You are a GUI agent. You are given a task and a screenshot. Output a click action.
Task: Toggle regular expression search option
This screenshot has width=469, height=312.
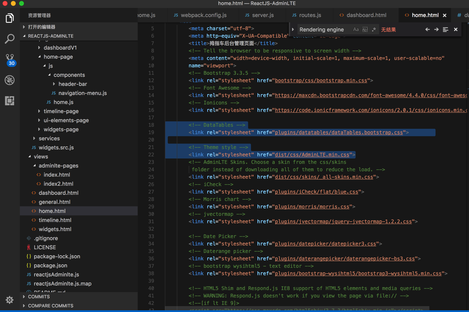click(374, 30)
